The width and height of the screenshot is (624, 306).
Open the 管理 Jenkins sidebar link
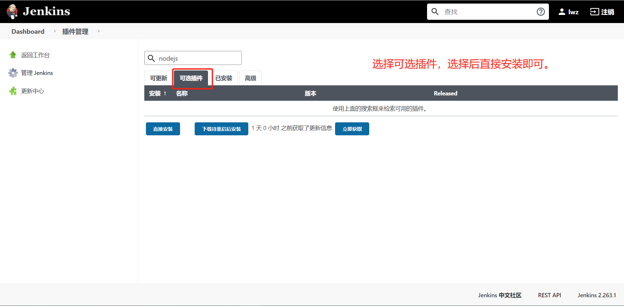click(x=37, y=73)
